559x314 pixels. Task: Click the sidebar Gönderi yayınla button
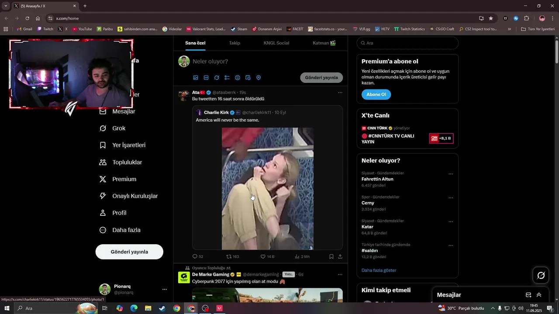point(129,252)
